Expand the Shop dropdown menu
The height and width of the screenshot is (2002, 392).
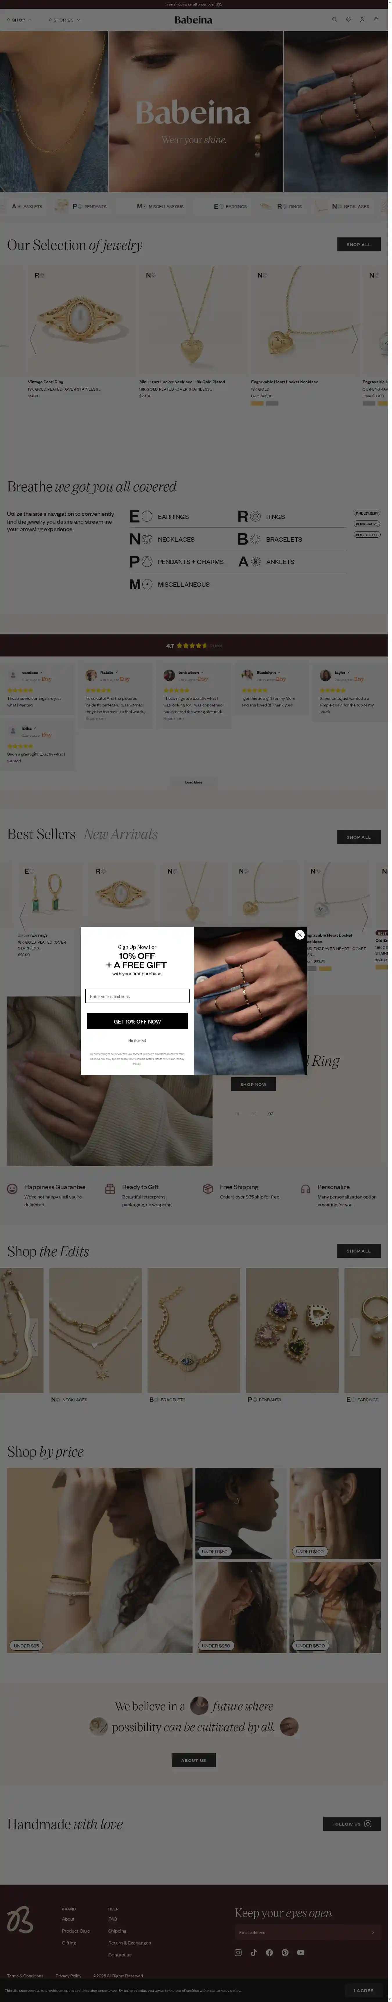(19, 19)
